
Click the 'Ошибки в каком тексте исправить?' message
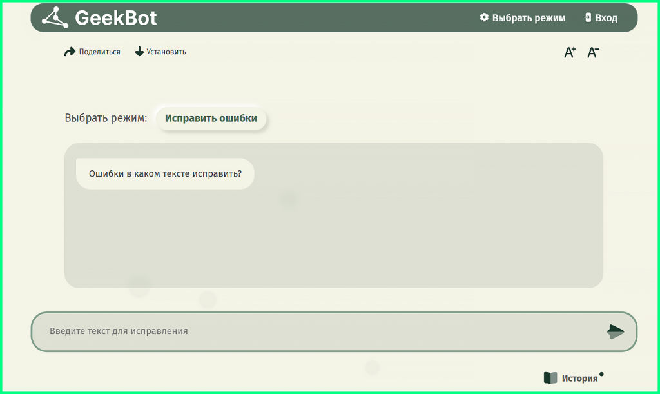point(165,173)
